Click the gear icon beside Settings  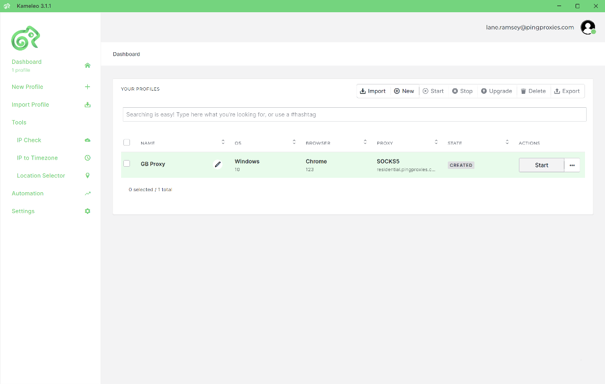(88, 211)
